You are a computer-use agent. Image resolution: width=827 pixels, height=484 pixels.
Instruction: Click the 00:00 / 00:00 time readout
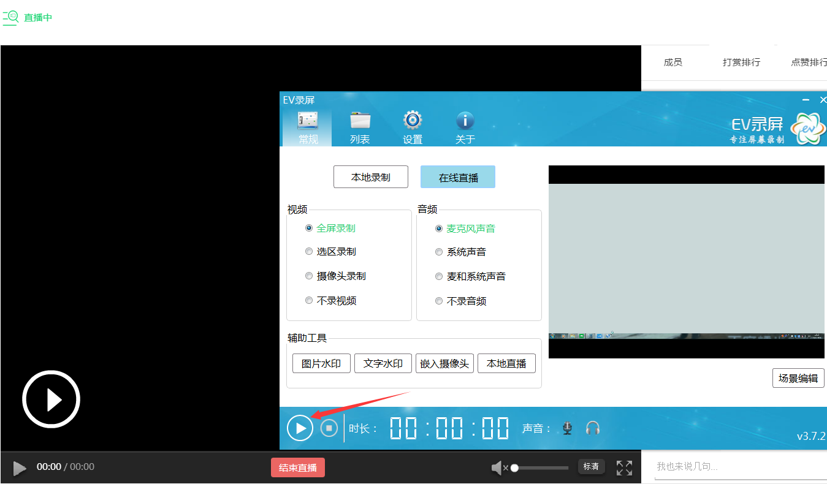tap(66, 466)
